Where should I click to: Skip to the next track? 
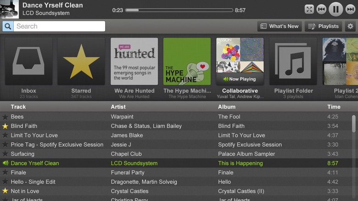[351, 9]
